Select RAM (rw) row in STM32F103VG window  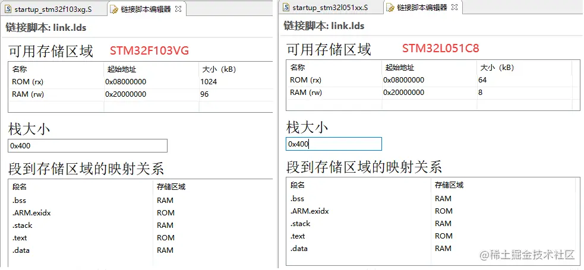click(x=140, y=94)
